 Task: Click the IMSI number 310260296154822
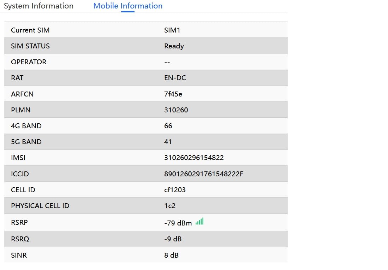pyautogui.click(x=194, y=158)
